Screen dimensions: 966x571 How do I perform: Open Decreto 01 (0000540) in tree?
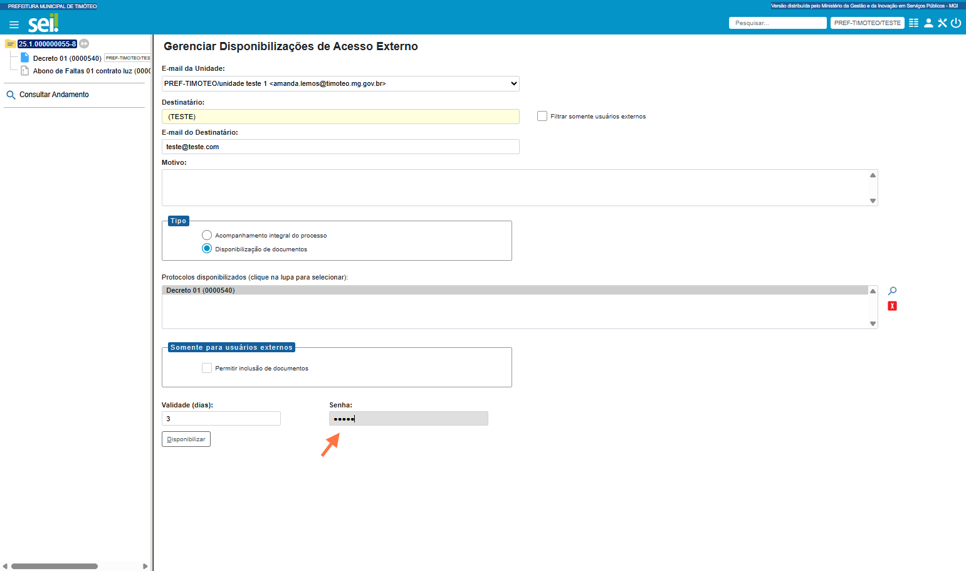(67, 58)
